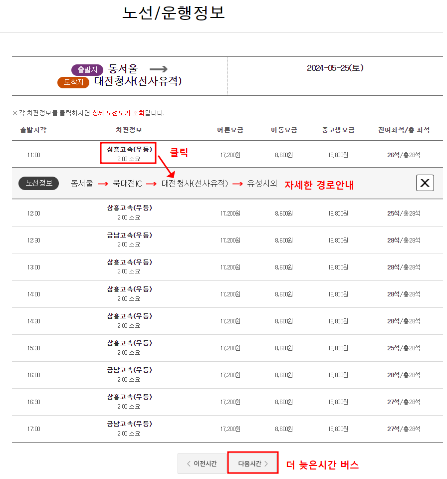Viewport: 447px width, 479px height.
Task: Click the chevron inside 이전시간 button
Action: tap(189, 463)
